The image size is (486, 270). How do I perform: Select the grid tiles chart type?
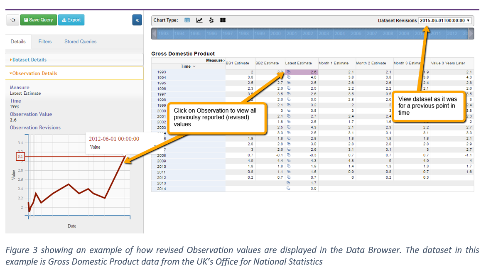pyautogui.click(x=223, y=20)
